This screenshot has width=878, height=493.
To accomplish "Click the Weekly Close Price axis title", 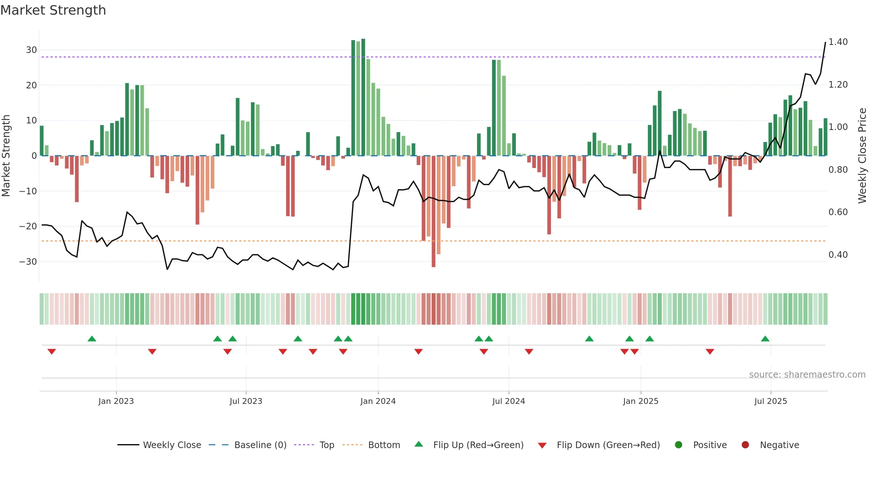I will (862, 156).
